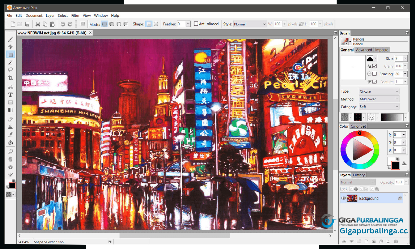Click the 64.64% zoom field in status bar

click(x=24, y=242)
